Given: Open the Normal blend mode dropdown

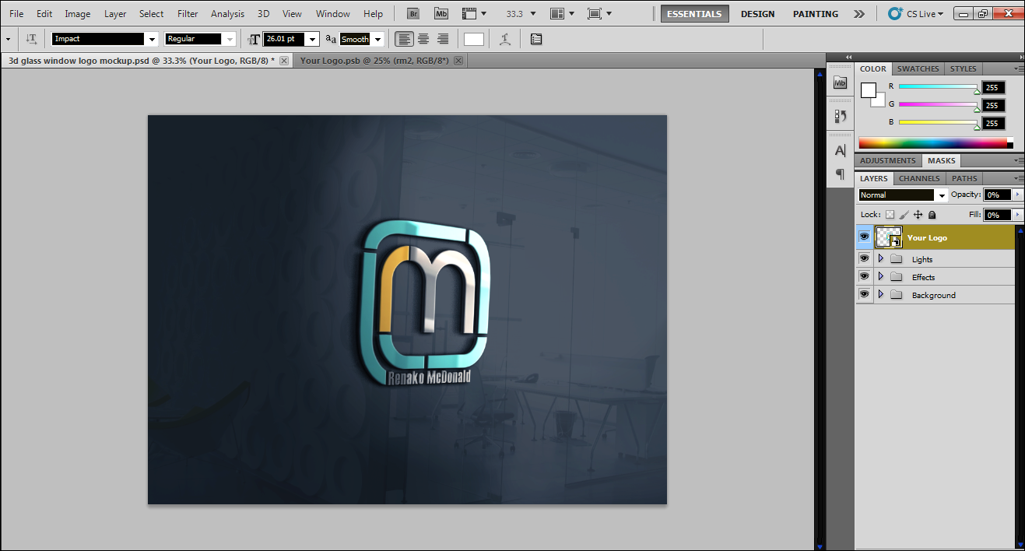Looking at the screenshot, I should (943, 194).
